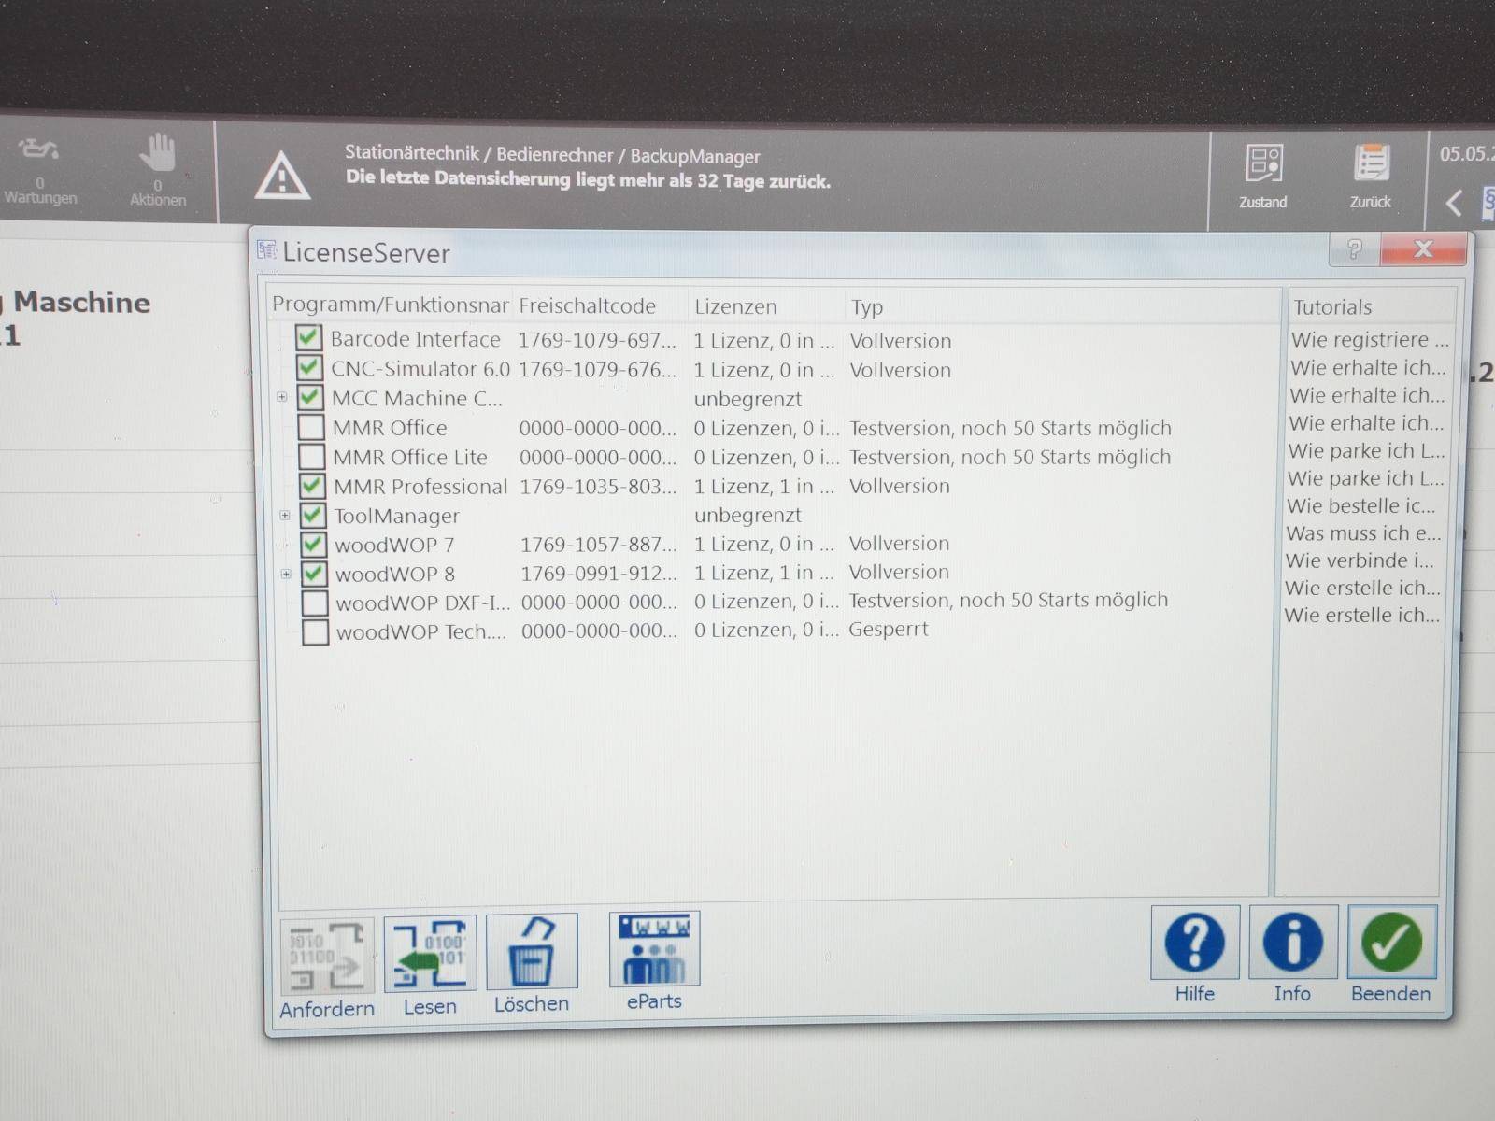1495x1121 pixels.
Task: Toggle the MCC Machine C... checkbox
Action: [x=310, y=397]
